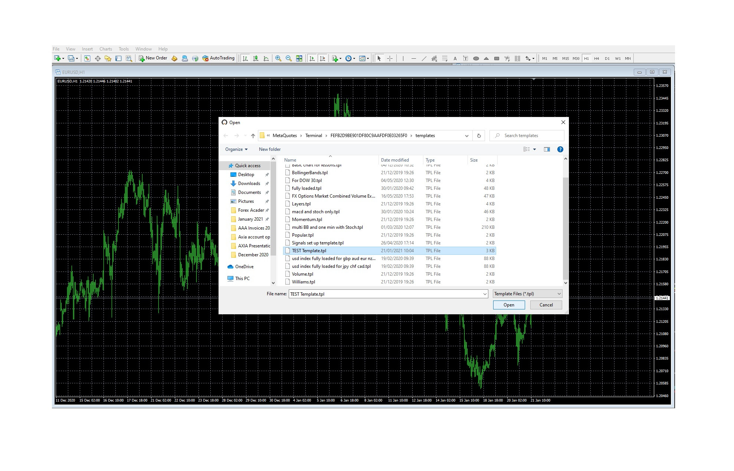Click the Cancel button in dialog

(546, 305)
